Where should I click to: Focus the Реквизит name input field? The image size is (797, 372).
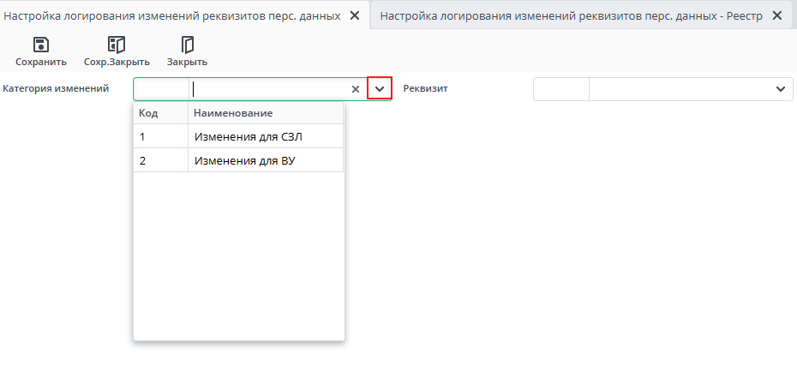680,89
